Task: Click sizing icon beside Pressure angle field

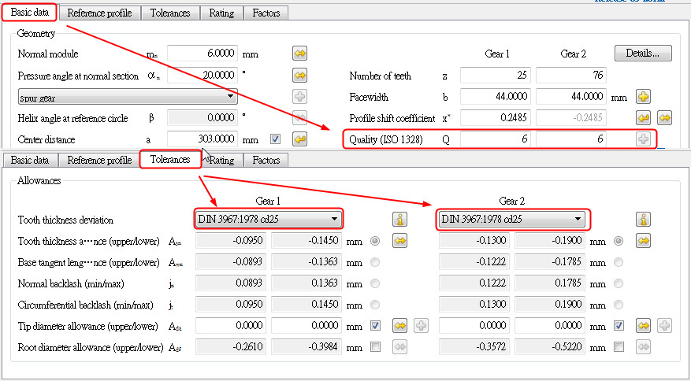Action: coord(299,76)
